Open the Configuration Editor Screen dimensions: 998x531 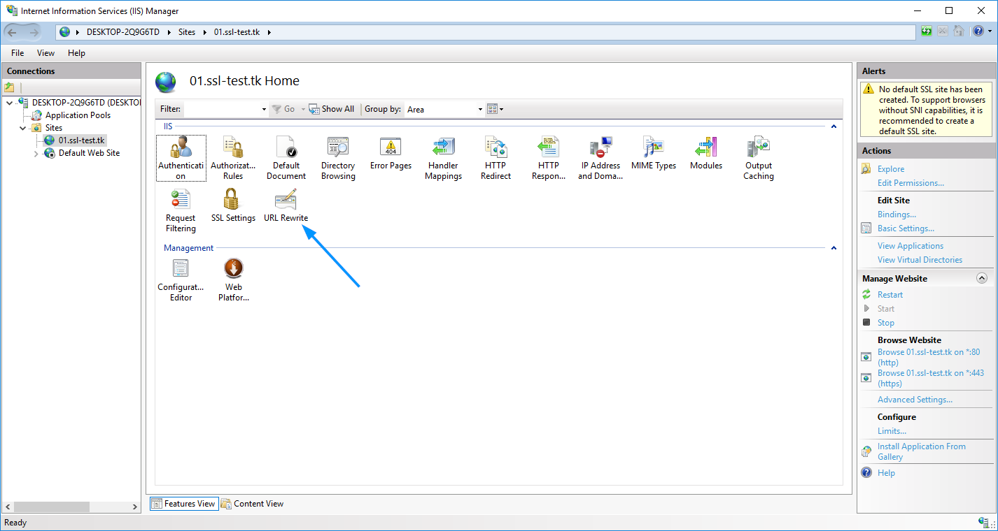click(x=181, y=275)
